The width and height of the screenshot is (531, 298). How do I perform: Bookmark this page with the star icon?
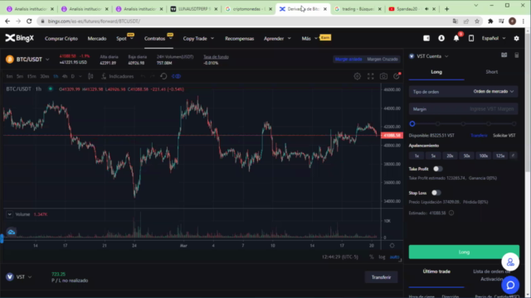(477, 22)
